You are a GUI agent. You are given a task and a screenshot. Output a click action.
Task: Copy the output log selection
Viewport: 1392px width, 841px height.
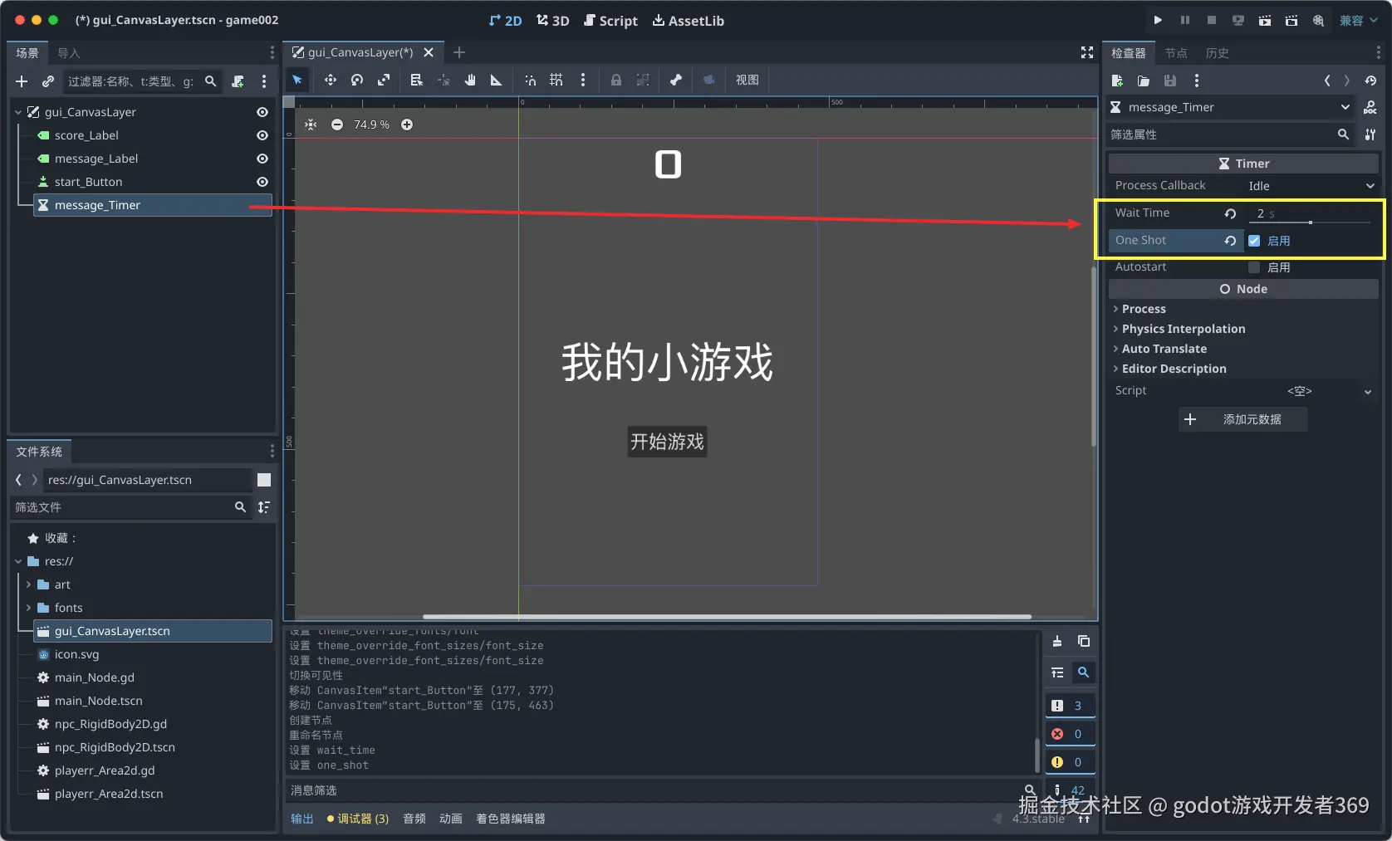click(x=1084, y=641)
